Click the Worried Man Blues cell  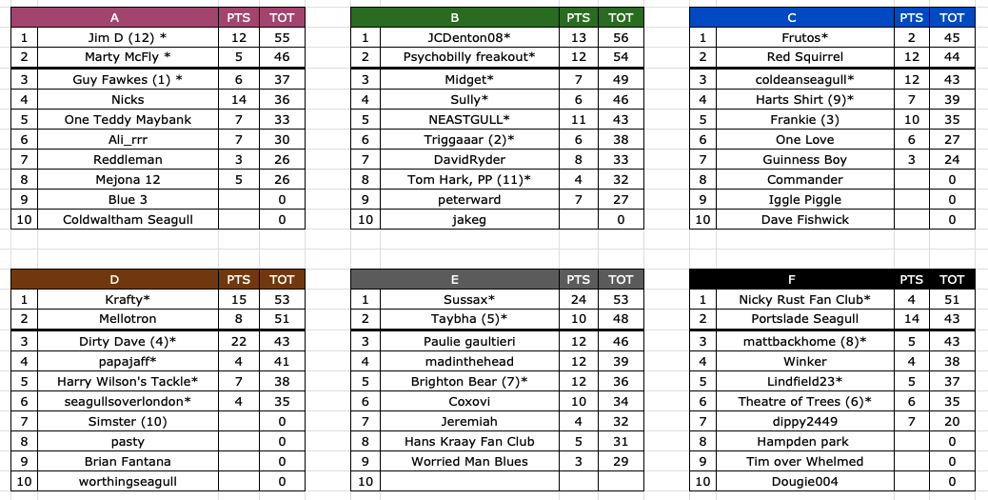tap(469, 461)
